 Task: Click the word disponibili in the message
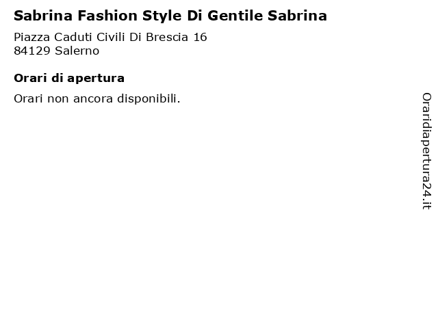point(149,98)
